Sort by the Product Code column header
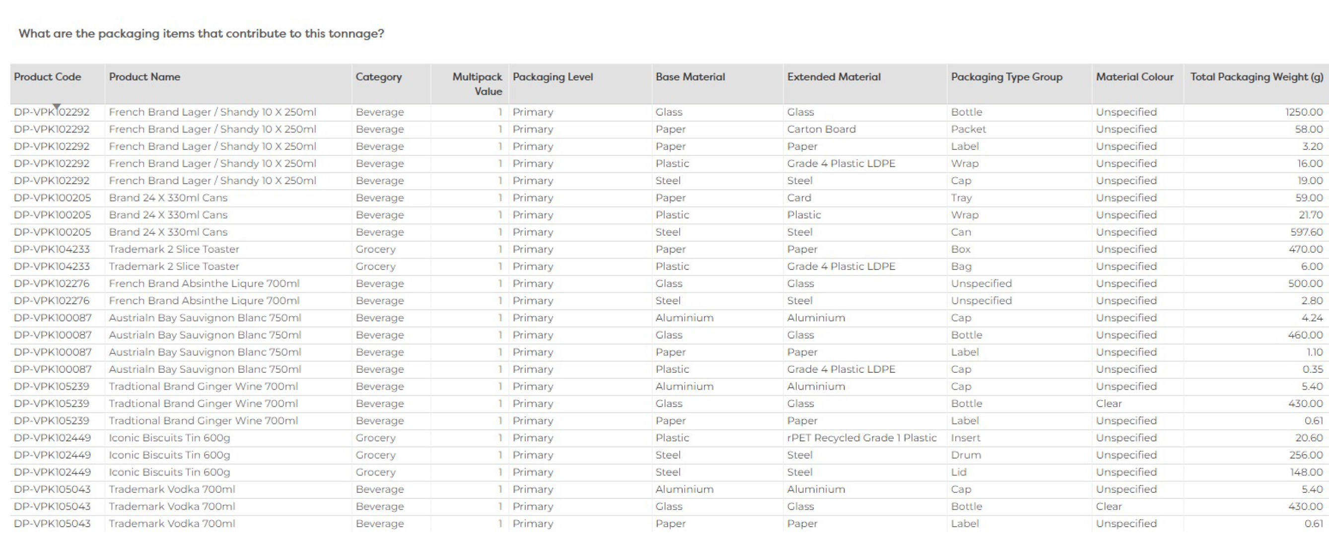The image size is (1329, 549). tap(48, 77)
